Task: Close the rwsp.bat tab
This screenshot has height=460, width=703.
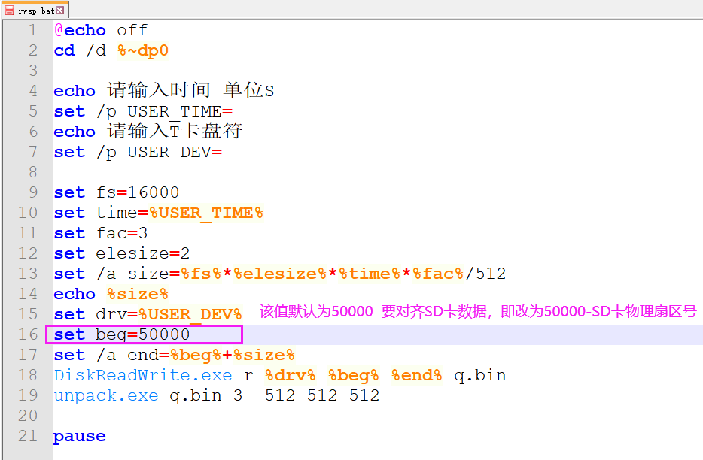Action: click(x=60, y=10)
